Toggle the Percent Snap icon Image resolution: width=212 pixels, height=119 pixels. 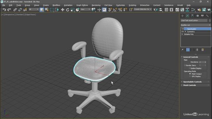[120, 10]
